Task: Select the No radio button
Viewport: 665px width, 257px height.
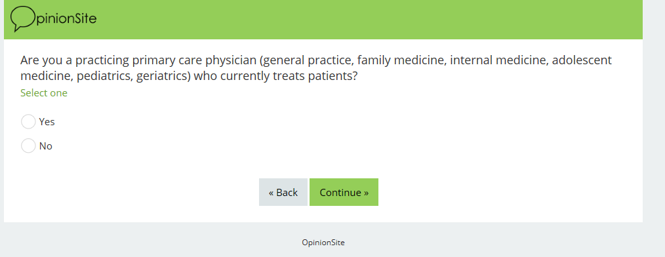Action: pos(28,146)
